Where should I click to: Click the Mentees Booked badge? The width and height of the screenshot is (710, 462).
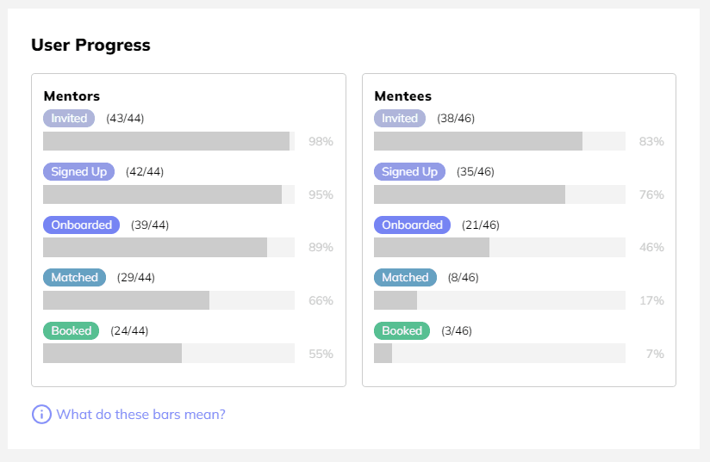click(x=402, y=331)
